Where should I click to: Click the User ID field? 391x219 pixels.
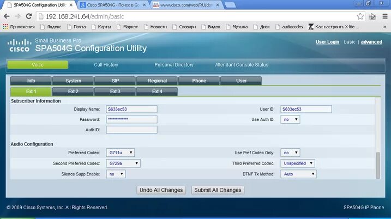coord(306,109)
